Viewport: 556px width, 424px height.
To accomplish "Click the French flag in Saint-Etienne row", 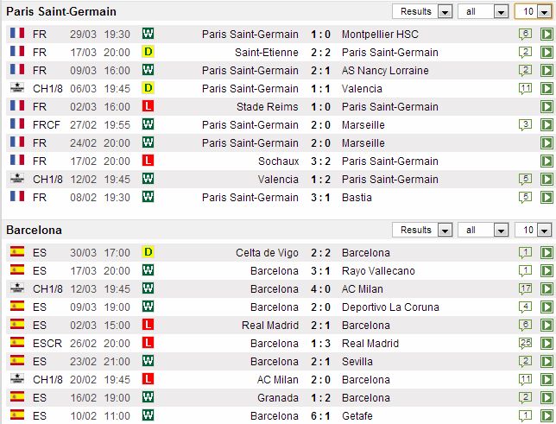I will (x=16, y=53).
